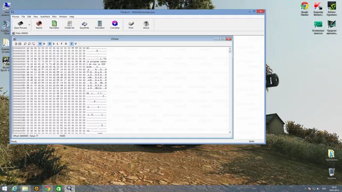This screenshot has width=342, height=192.
Task: Launch Internet Explorer from taskbar
Action: pos(15,189)
